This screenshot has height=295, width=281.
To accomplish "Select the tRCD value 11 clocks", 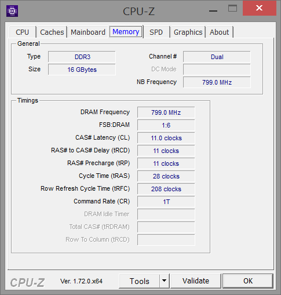I will tap(166, 151).
